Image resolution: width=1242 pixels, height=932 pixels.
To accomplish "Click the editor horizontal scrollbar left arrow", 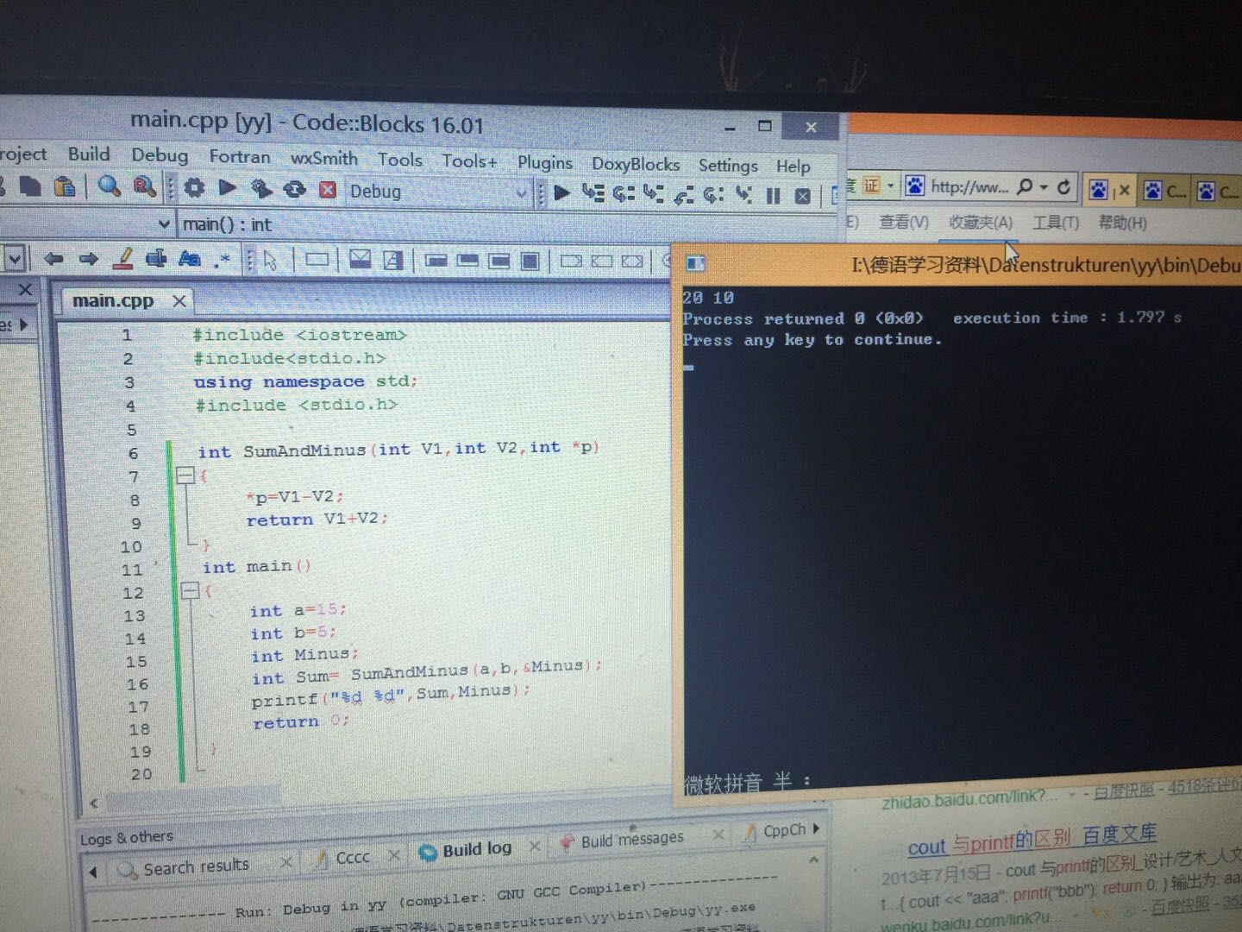I will 93,803.
